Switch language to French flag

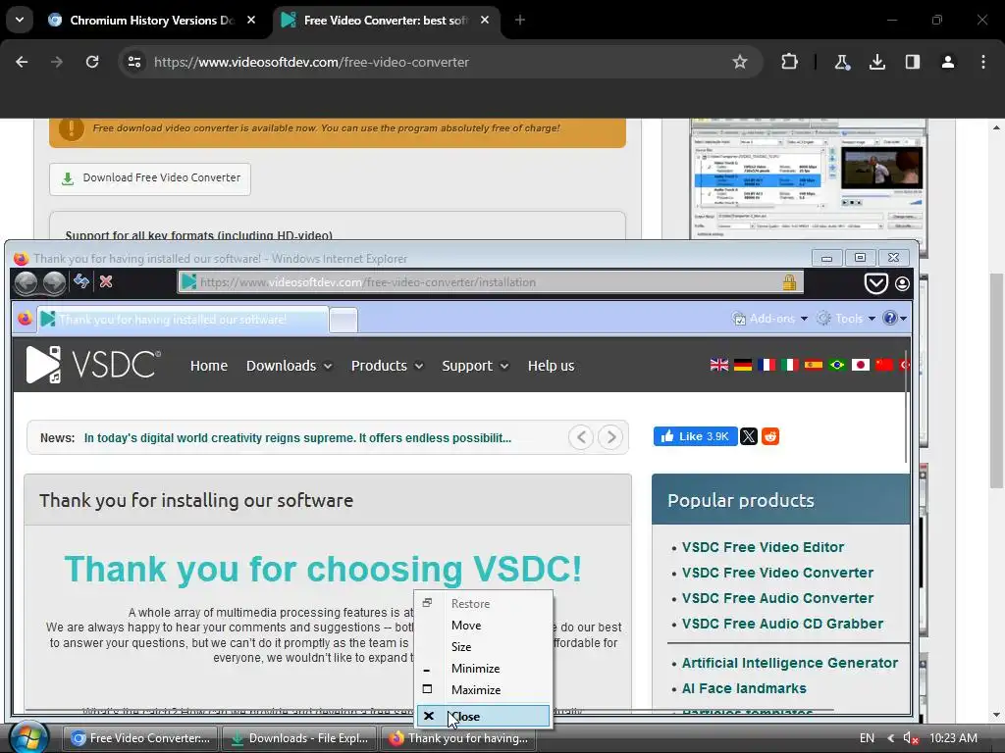click(767, 365)
